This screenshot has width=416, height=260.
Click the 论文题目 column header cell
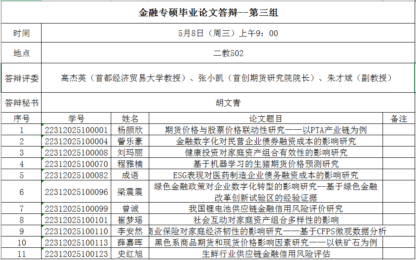pos(266,118)
